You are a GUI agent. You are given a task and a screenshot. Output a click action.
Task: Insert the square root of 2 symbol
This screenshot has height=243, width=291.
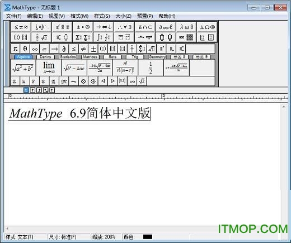coord(142,81)
